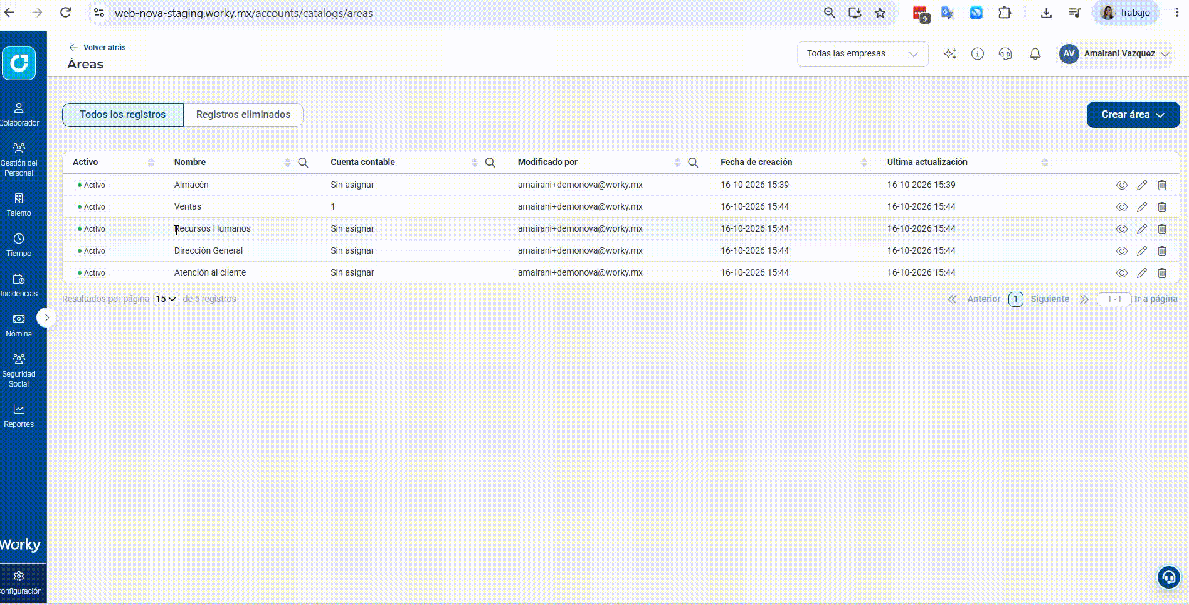The image size is (1189, 605).
Task: Open Configuración gear in sidebar
Action: pyautogui.click(x=19, y=583)
